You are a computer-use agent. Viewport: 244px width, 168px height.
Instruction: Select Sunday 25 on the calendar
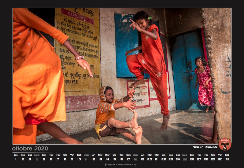[x=185, y=159]
